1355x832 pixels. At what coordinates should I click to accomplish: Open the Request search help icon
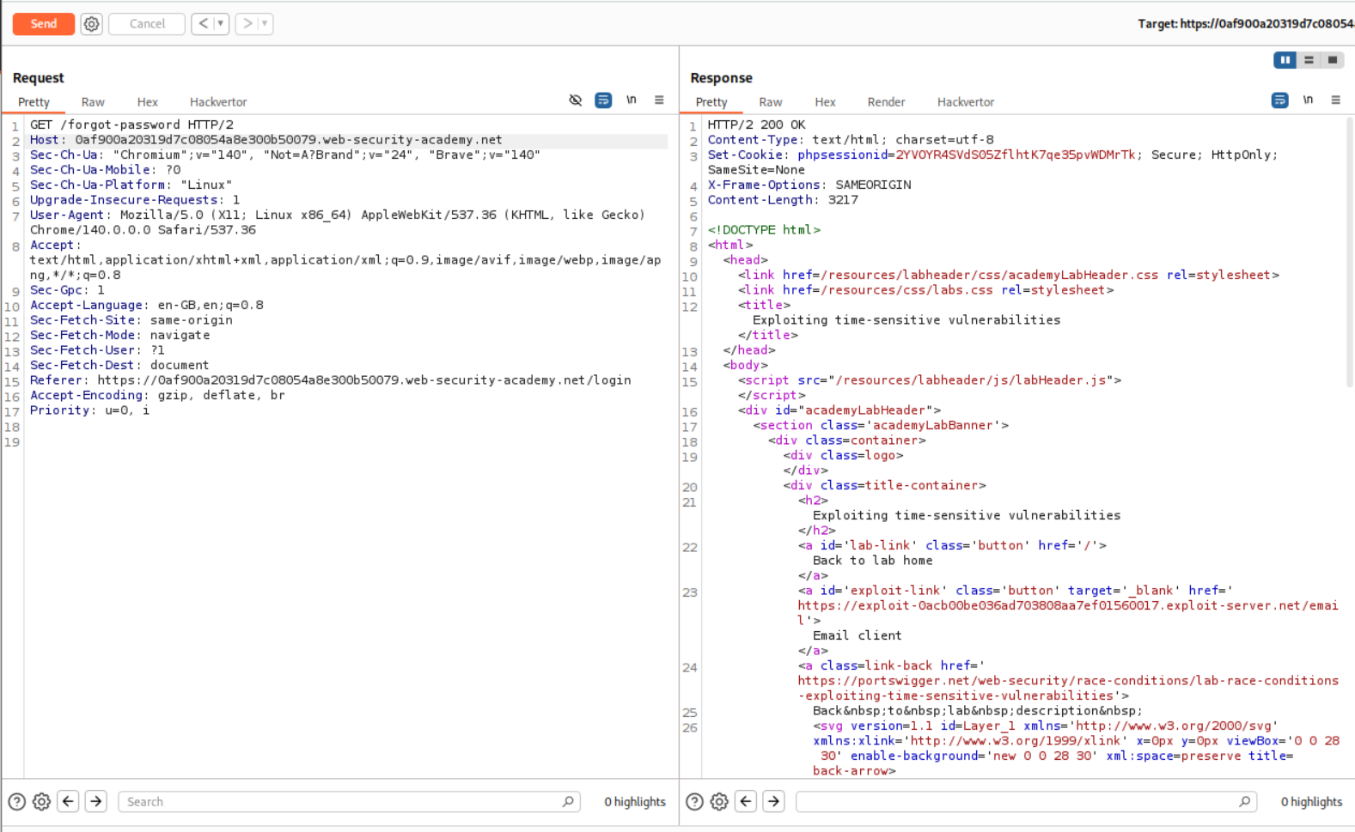tap(17, 801)
